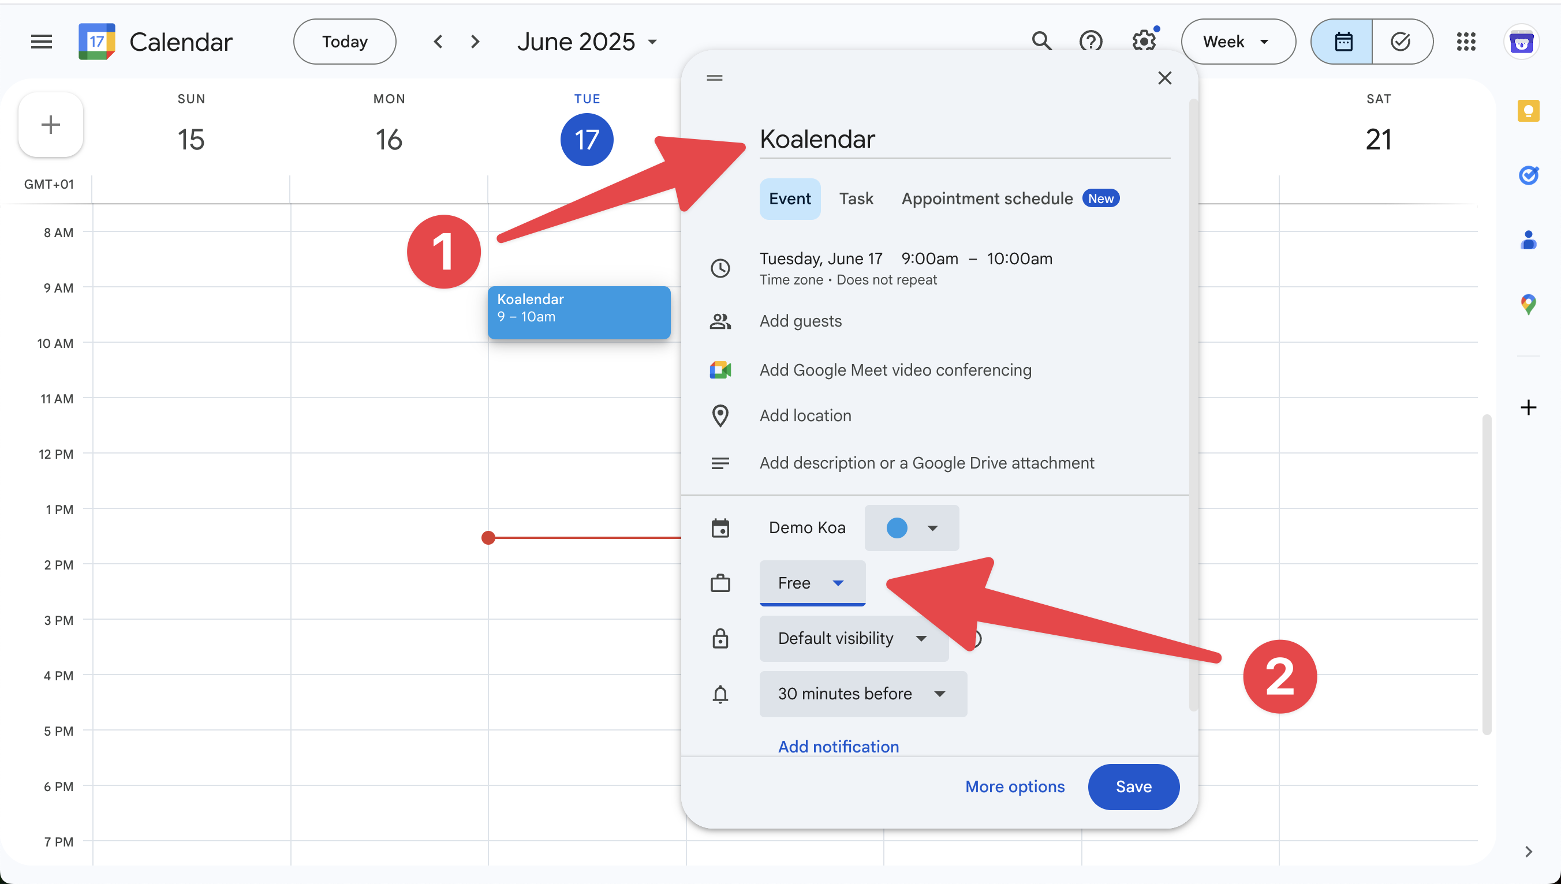Click the Add guests field
The image size is (1561, 884).
[801, 321]
